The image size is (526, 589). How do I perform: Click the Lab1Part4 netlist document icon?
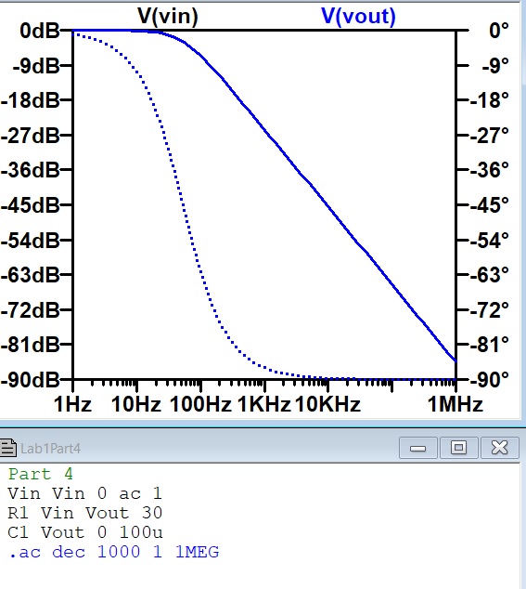click(8, 448)
